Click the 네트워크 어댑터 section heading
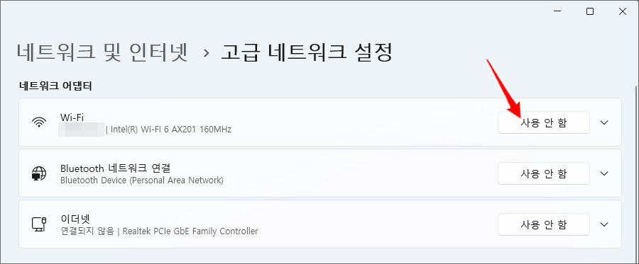The height and width of the screenshot is (264, 639). tap(56, 86)
